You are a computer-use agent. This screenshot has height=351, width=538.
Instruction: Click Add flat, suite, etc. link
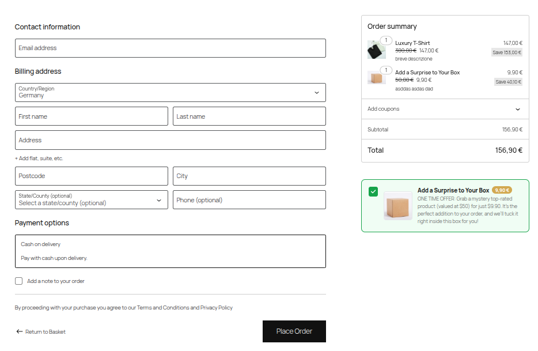39,158
